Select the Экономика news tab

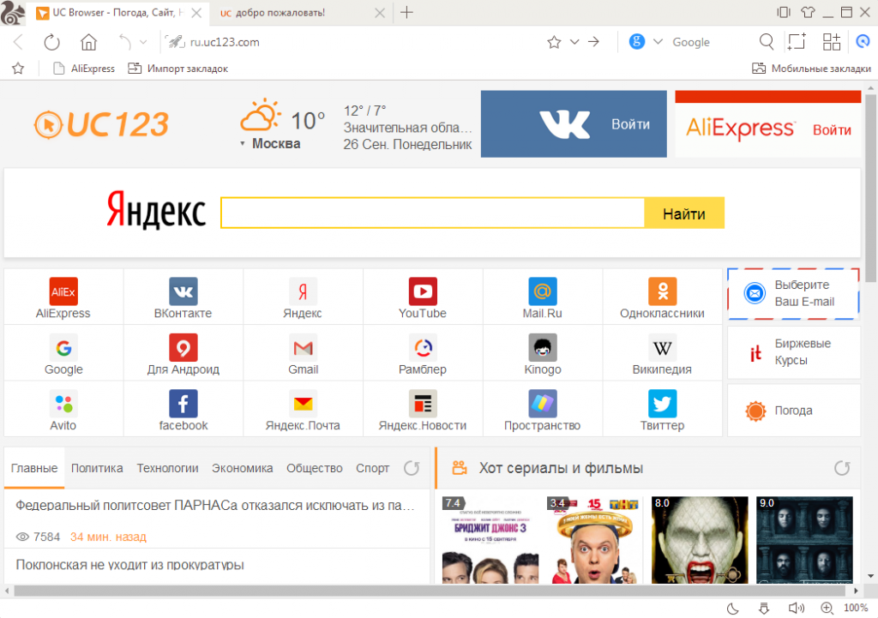point(242,468)
